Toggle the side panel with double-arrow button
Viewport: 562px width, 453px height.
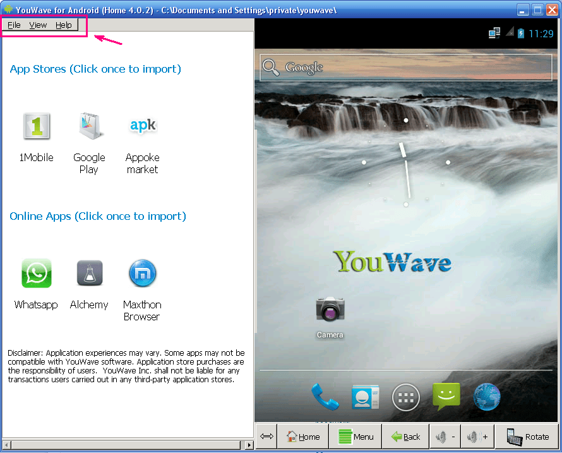[266, 437]
